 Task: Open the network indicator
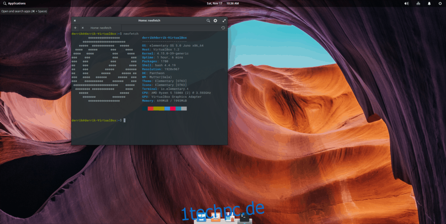point(418,3)
